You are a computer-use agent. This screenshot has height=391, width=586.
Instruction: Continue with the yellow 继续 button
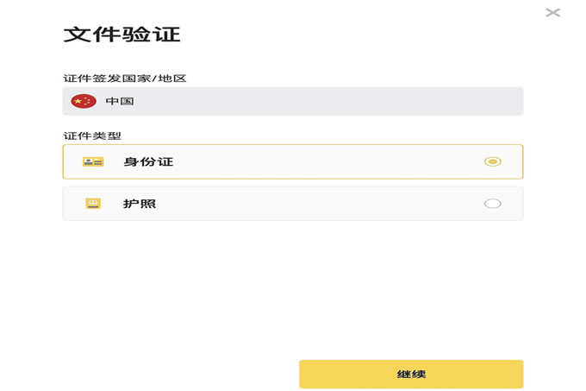click(411, 374)
